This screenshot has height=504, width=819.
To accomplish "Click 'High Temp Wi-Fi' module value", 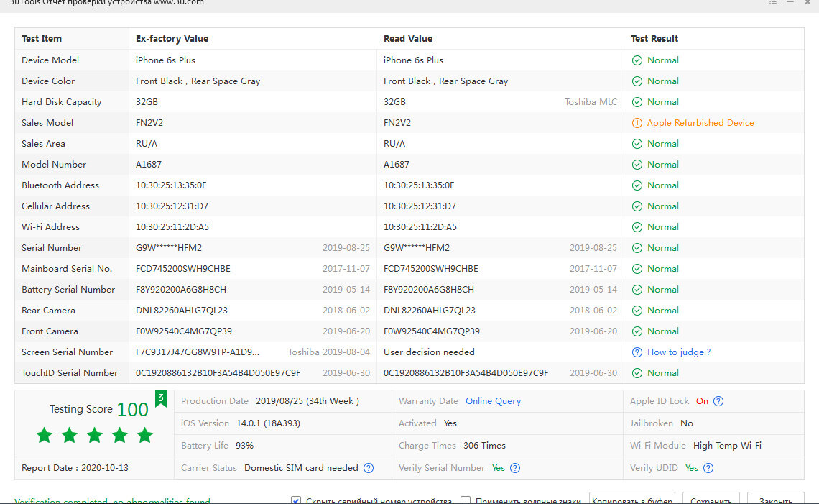I will click(x=727, y=446).
